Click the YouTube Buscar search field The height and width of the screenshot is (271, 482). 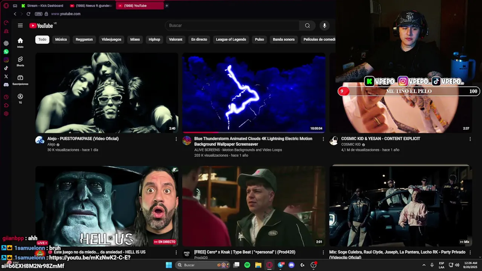[232, 26]
